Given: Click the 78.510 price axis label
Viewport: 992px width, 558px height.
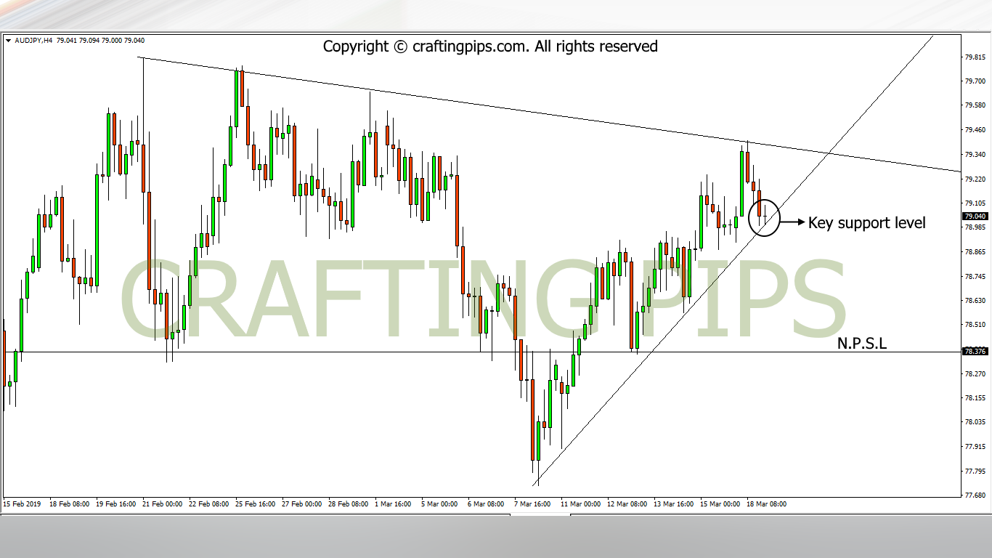Looking at the screenshot, I should pyautogui.click(x=975, y=325).
